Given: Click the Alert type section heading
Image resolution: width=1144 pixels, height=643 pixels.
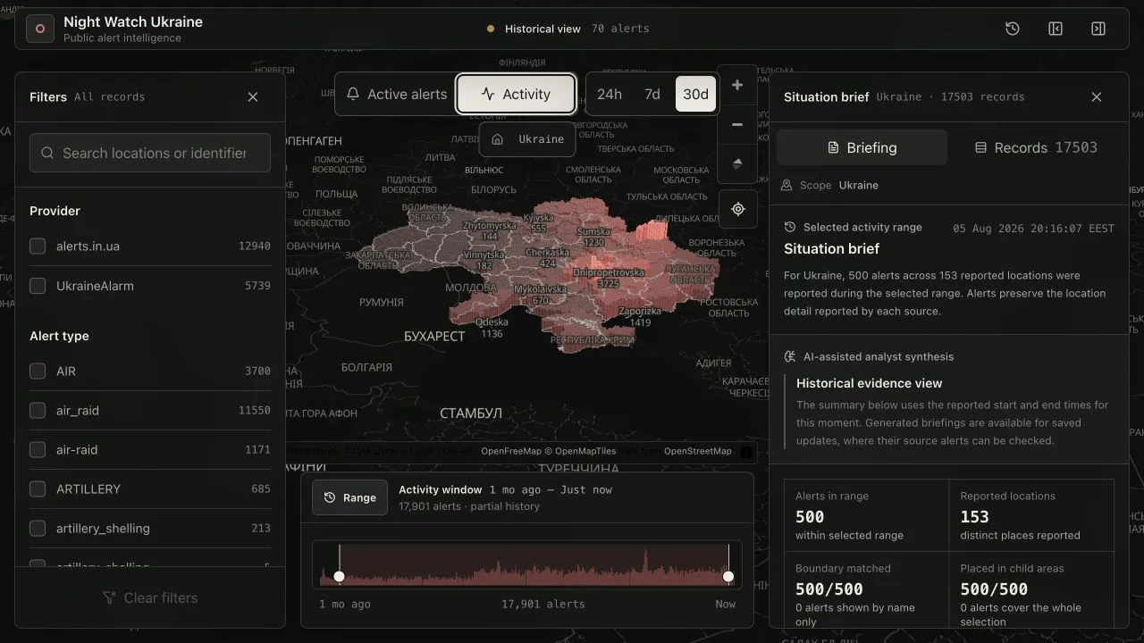Looking at the screenshot, I should [59, 336].
